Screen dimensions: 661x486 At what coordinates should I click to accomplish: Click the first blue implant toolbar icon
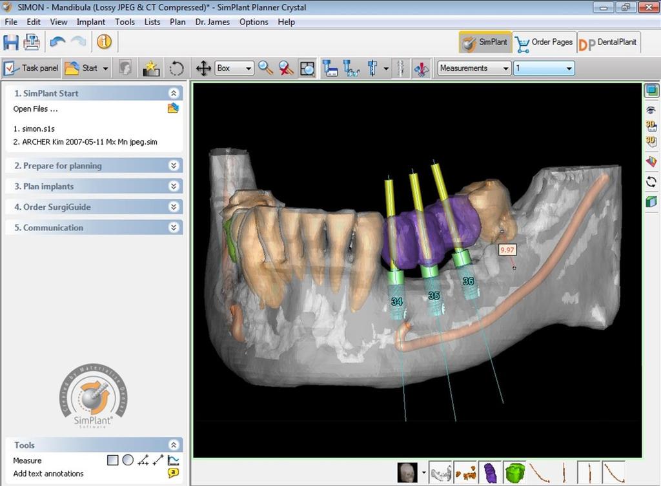coord(330,68)
